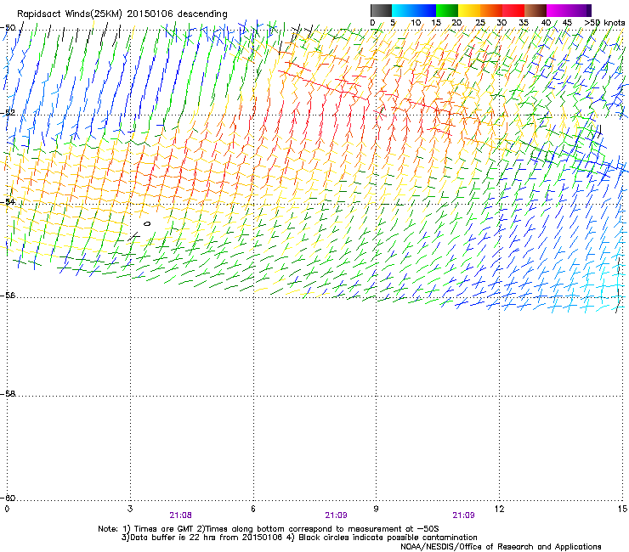The width and height of the screenshot is (629, 552).
Task: Click the '-50' latitude axis label
Action: 8,28
